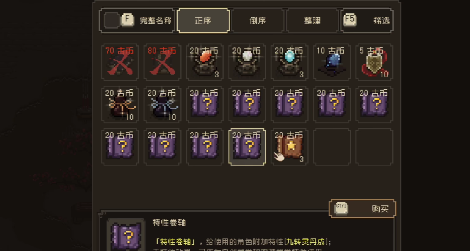This screenshot has height=251, width=470.
Task: Select the brown pouch with gold ribbon
Action: 120,104
